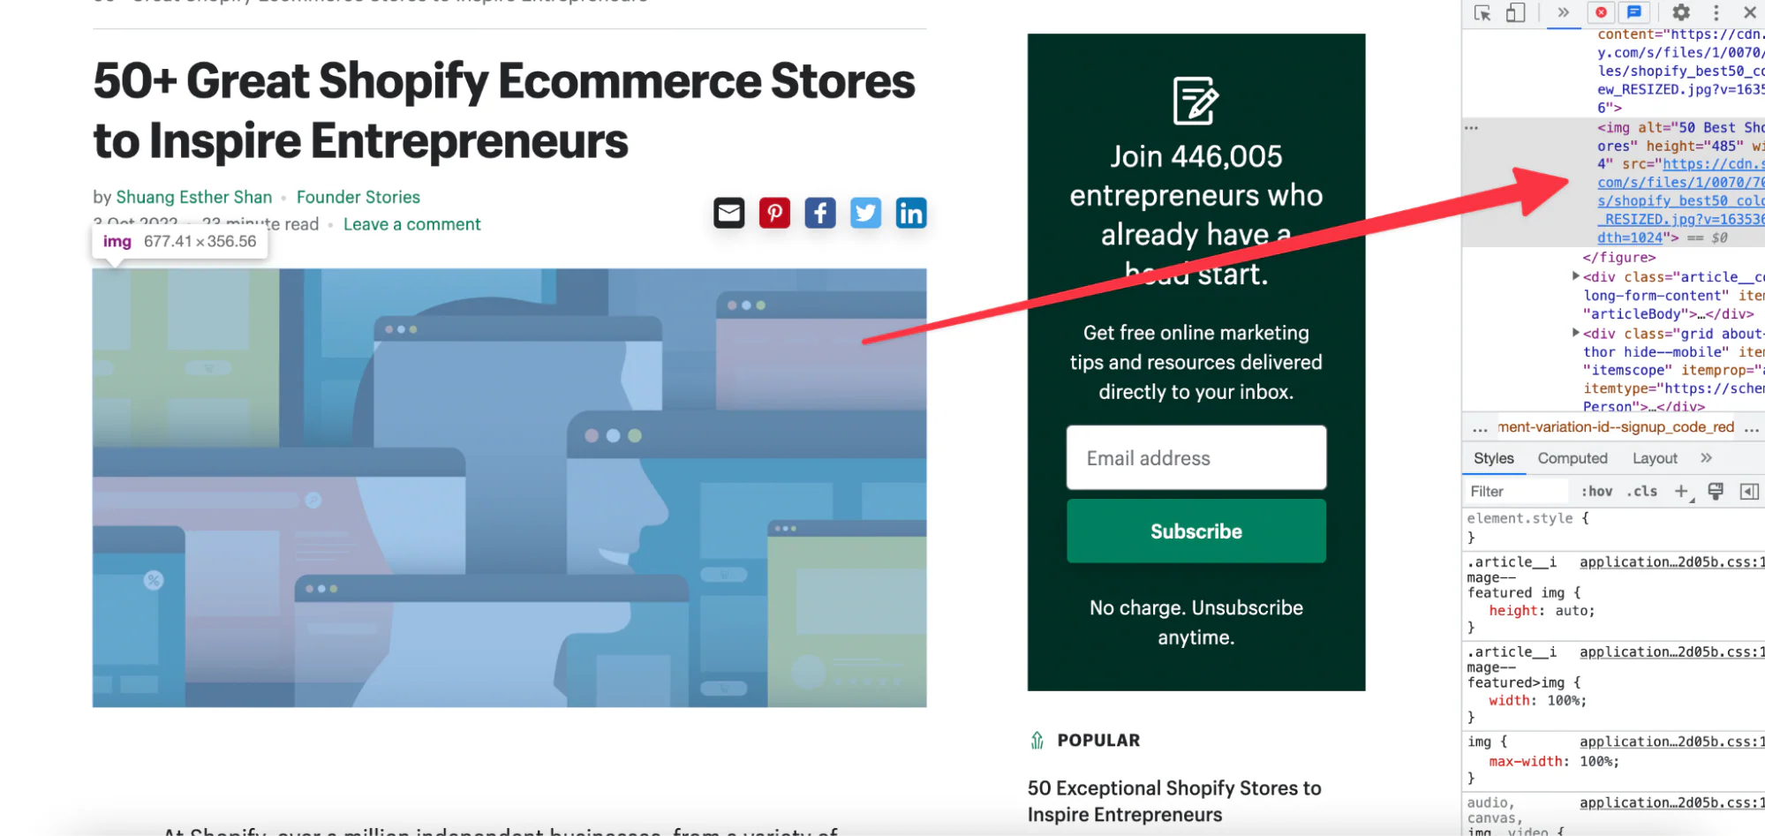Click the red error count badge
Image resolution: width=1765 pixels, height=836 pixels.
point(1601,12)
